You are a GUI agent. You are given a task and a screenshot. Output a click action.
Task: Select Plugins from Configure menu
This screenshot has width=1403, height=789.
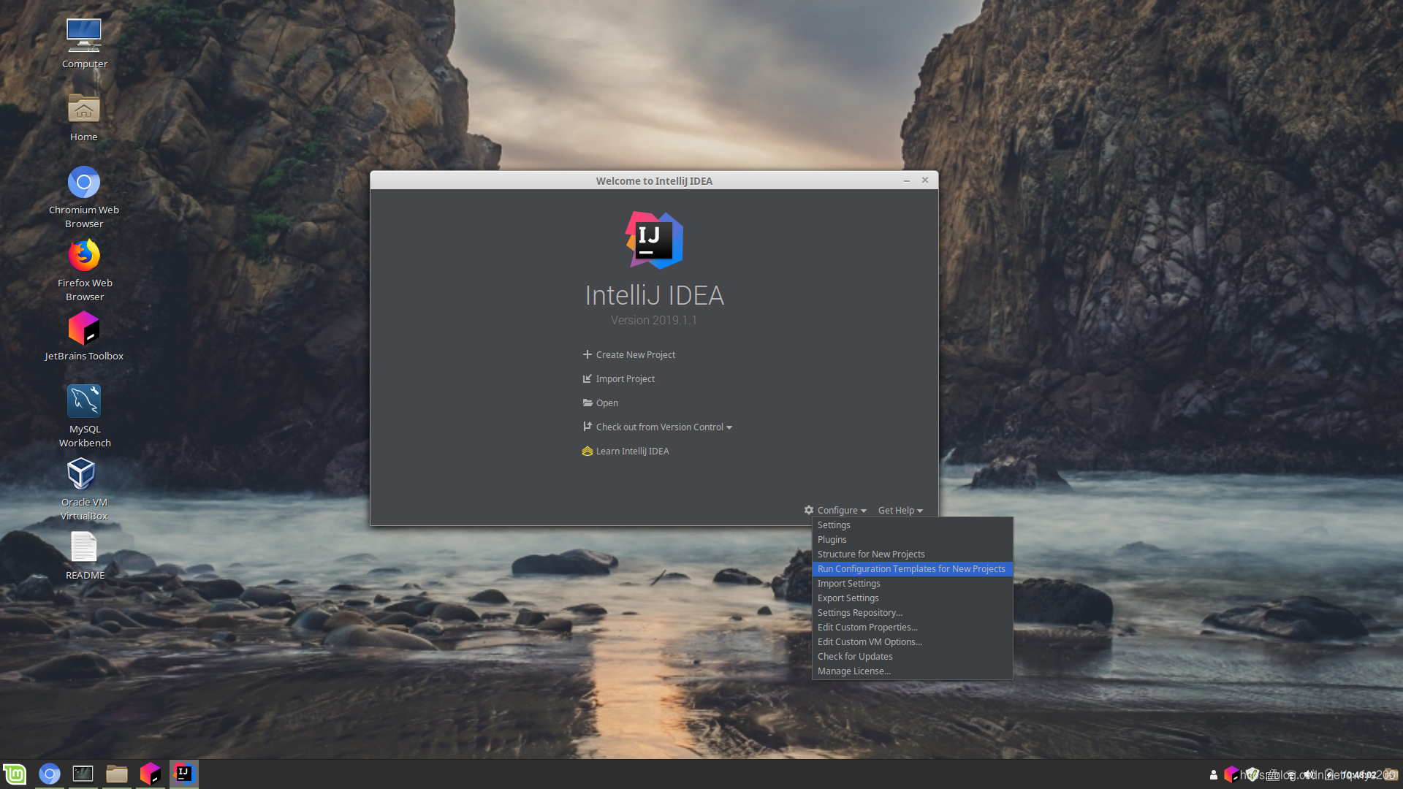(912, 539)
